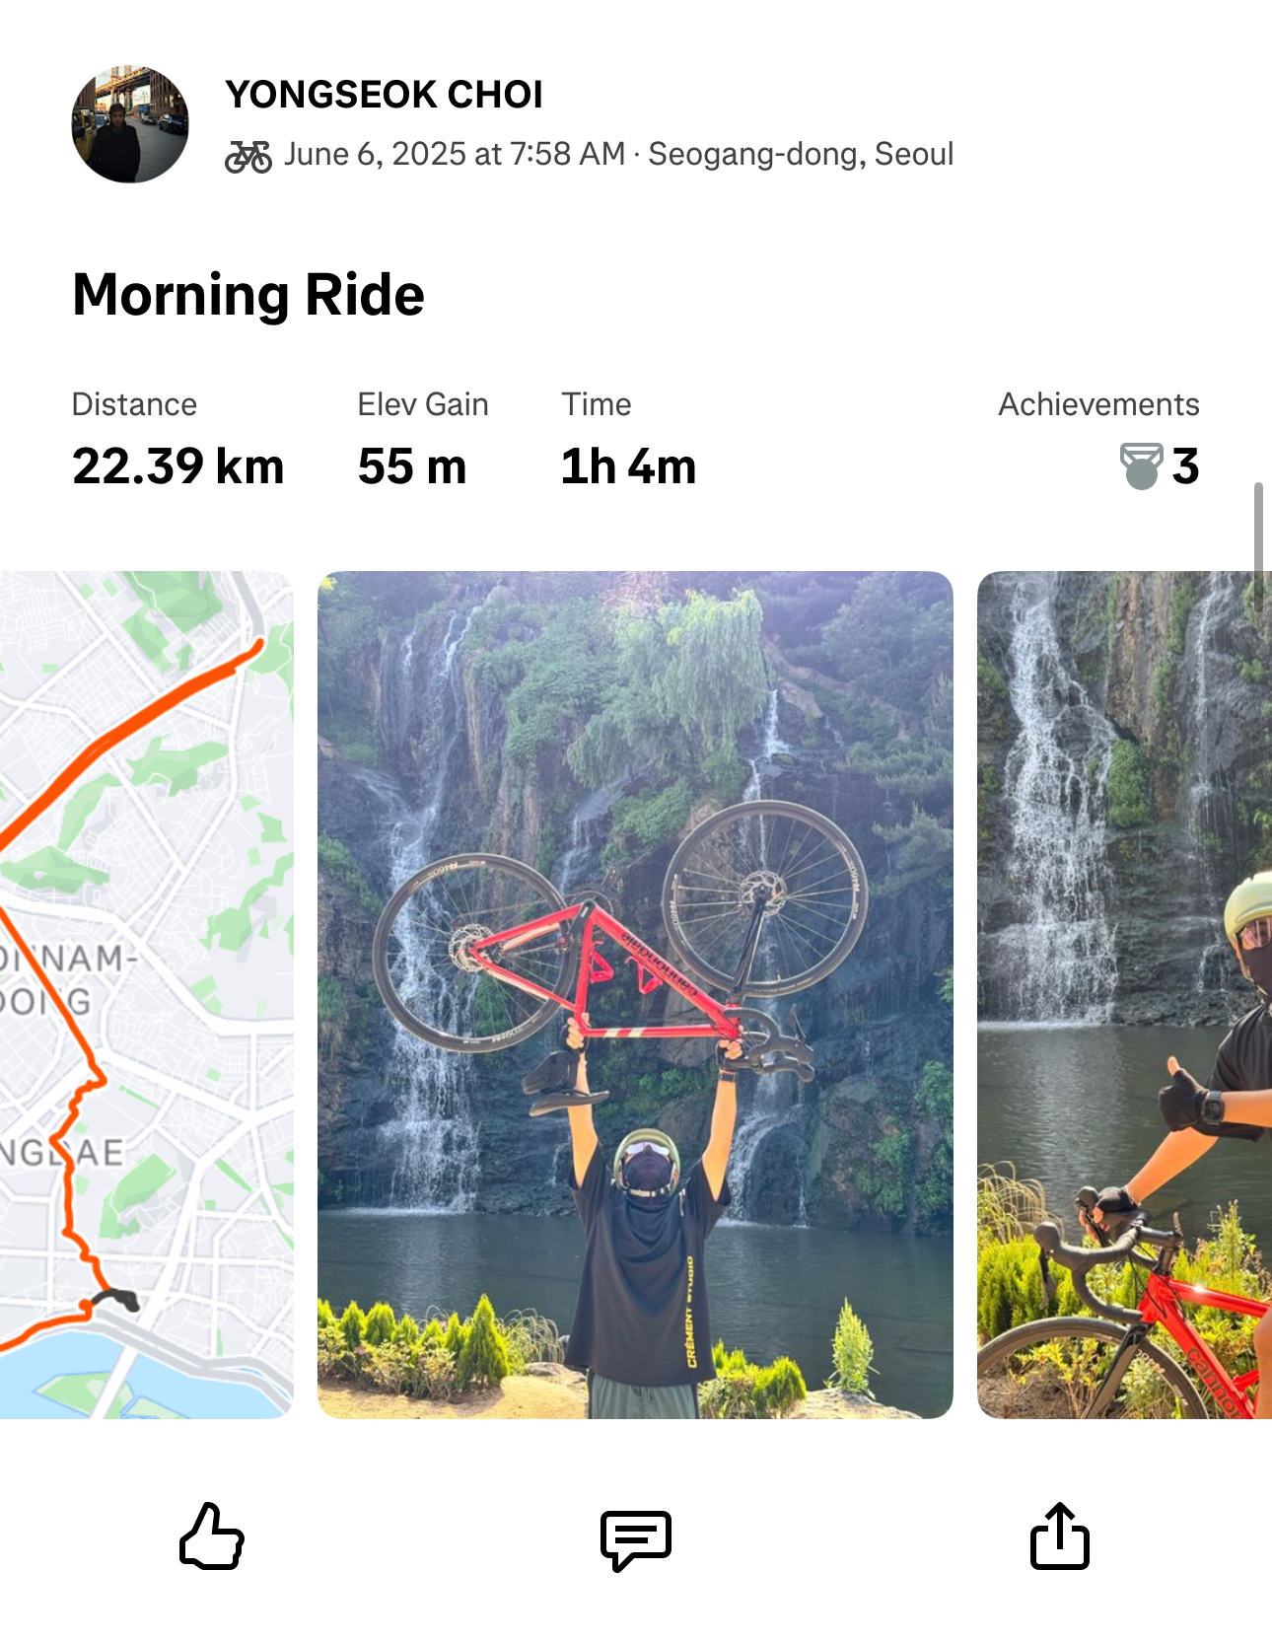Give kudos with the thumbs-up icon

(x=212, y=1536)
